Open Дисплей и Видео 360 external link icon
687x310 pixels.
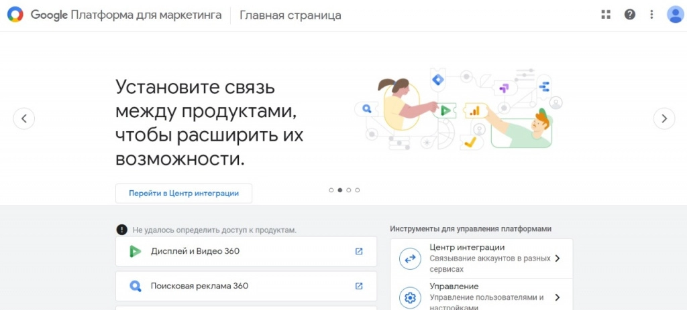point(359,251)
